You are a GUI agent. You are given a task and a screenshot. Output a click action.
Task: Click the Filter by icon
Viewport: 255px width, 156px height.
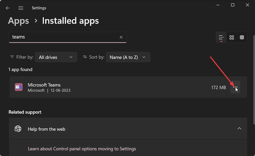click(x=12, y=57)
